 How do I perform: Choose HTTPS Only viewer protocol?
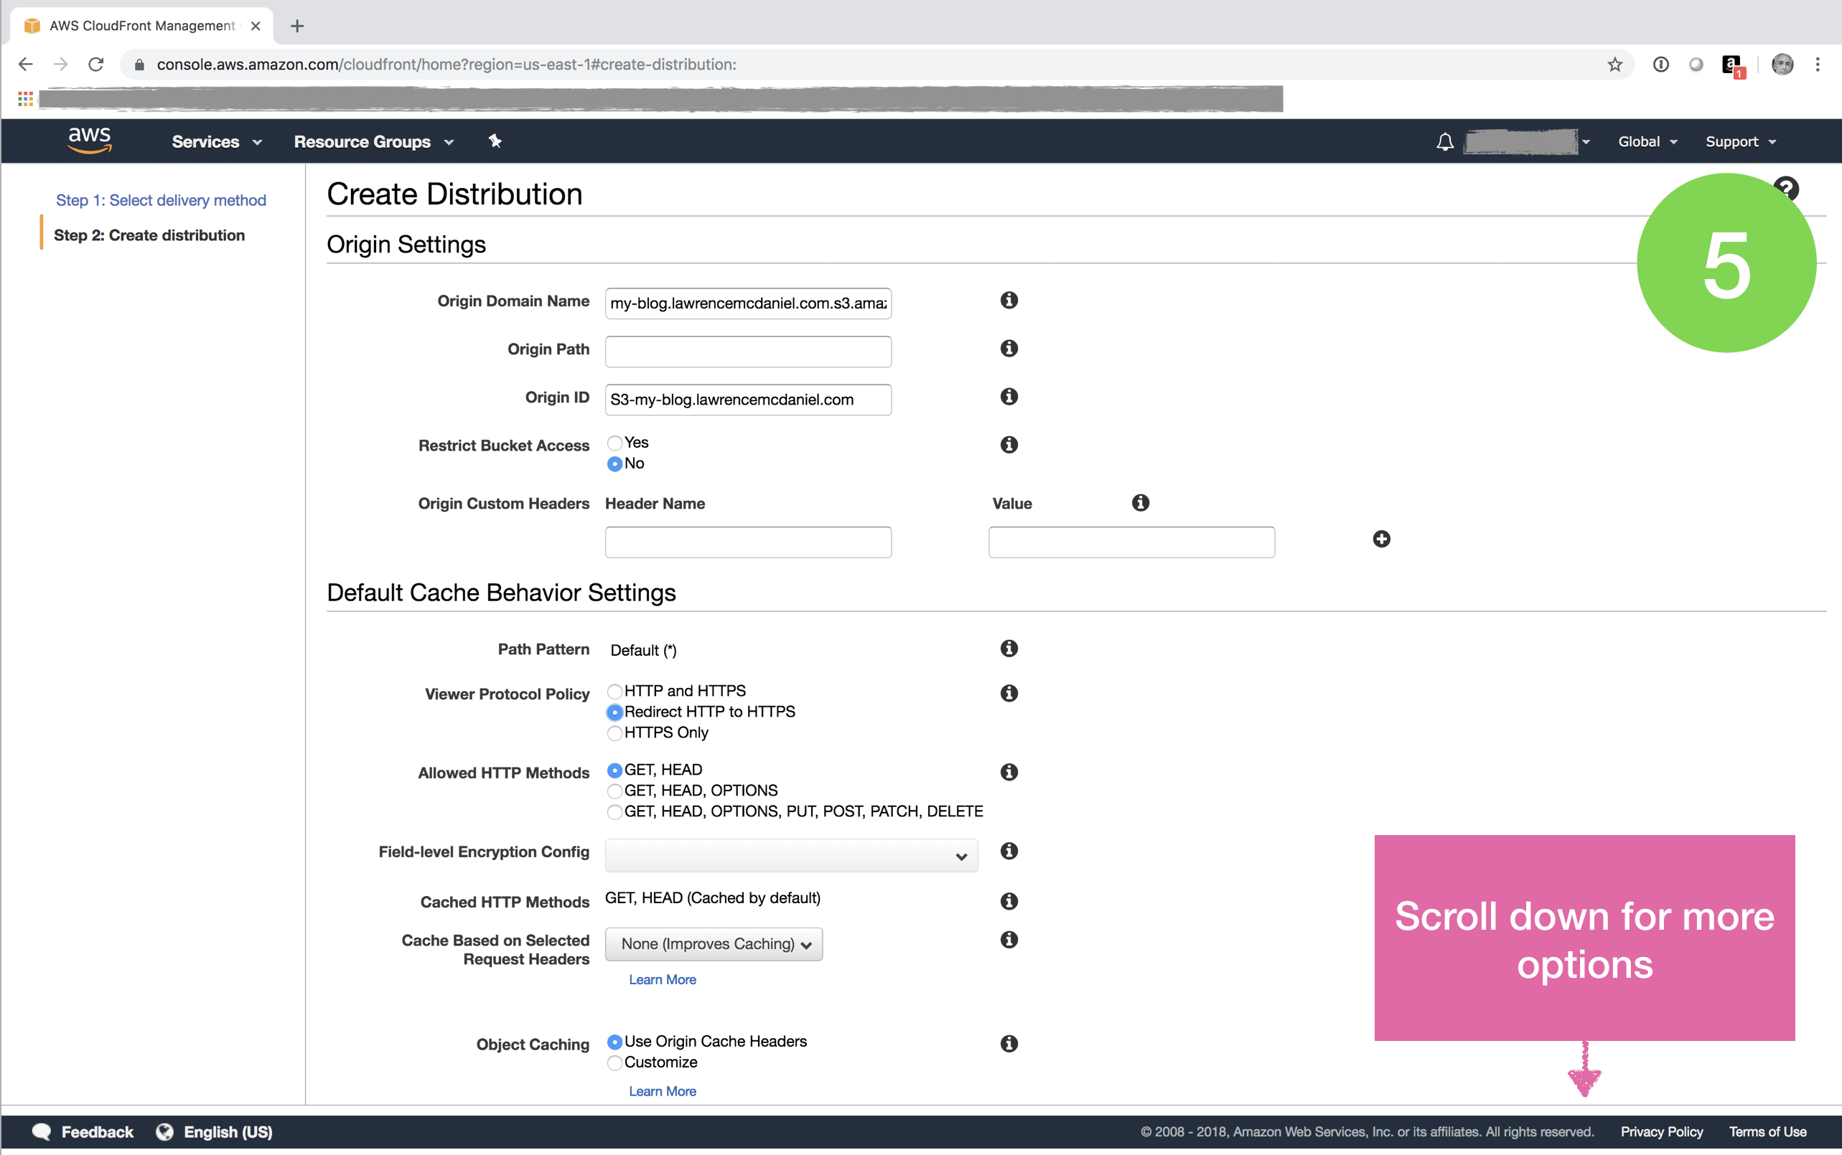[614, 733]
